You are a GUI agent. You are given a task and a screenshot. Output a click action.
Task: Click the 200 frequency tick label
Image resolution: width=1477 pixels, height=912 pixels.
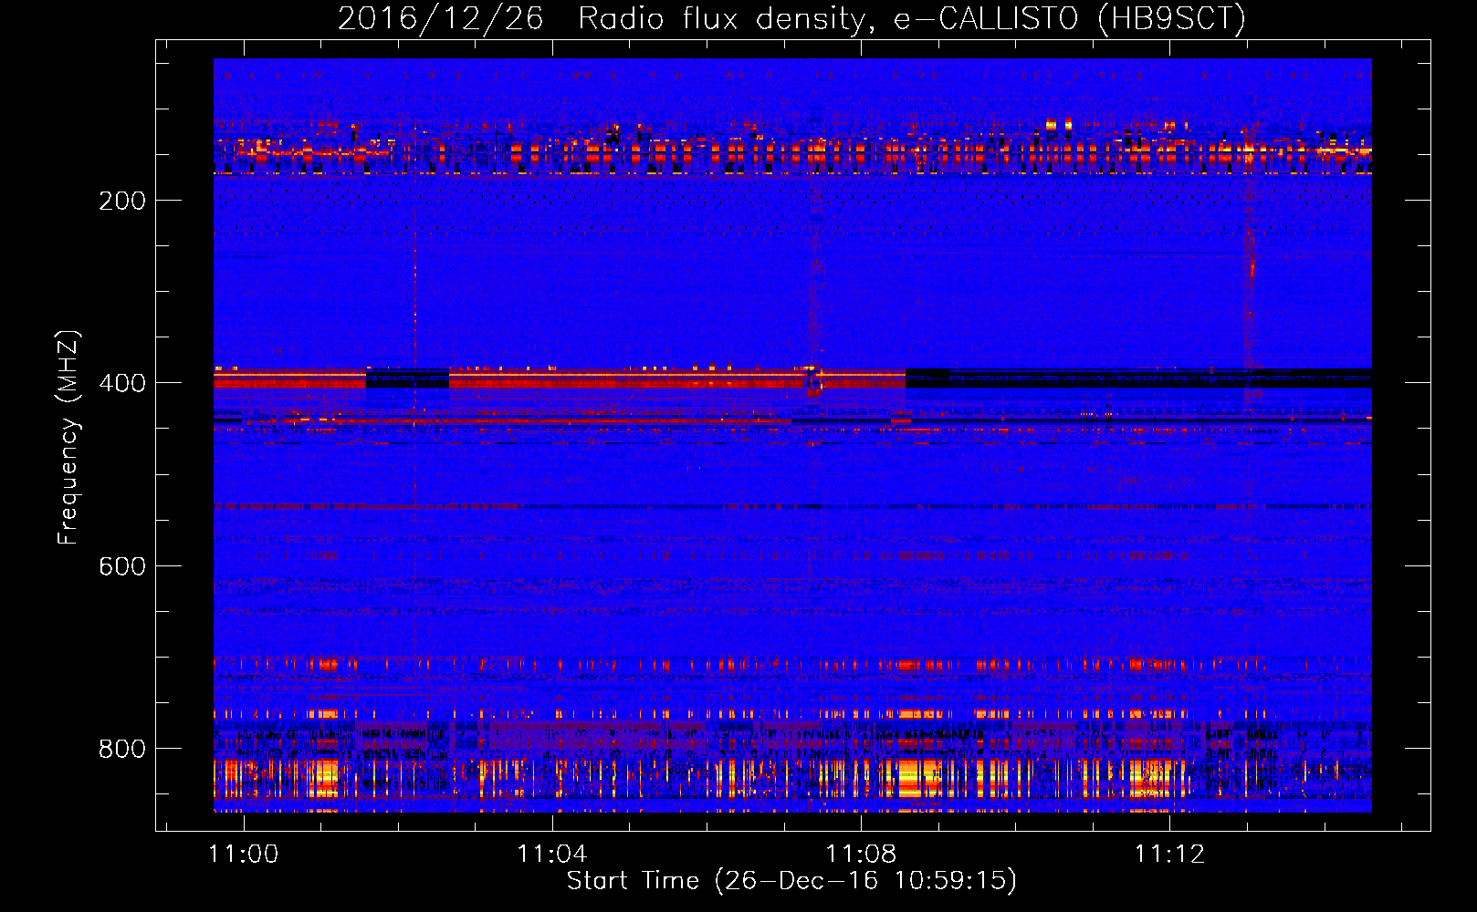122,201
